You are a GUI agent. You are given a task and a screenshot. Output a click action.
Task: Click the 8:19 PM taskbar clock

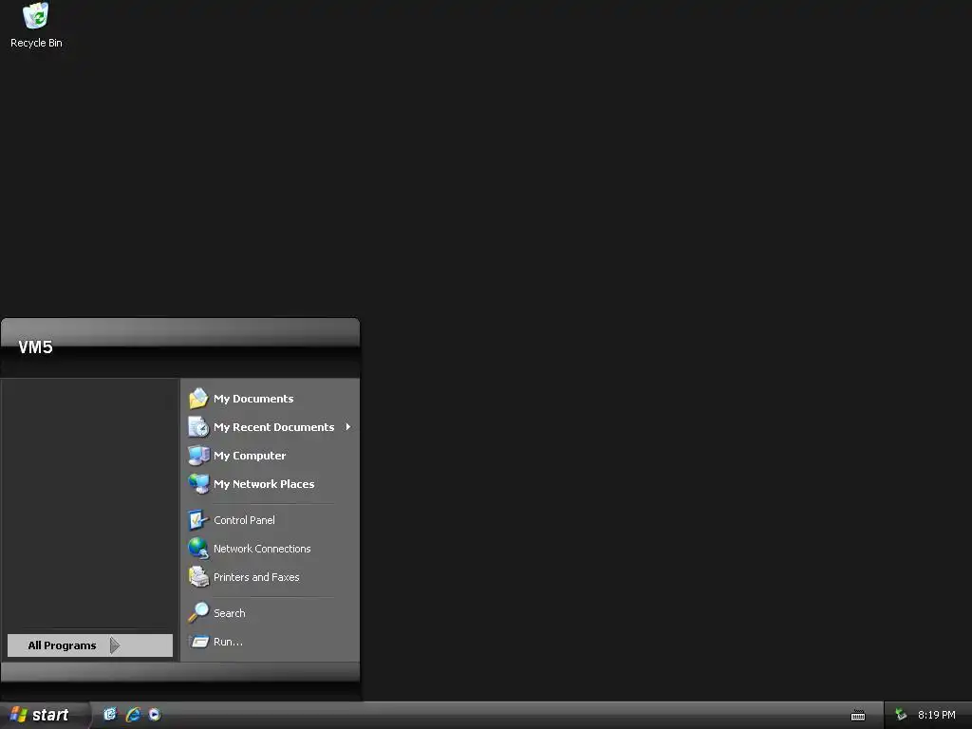point(936,715)
